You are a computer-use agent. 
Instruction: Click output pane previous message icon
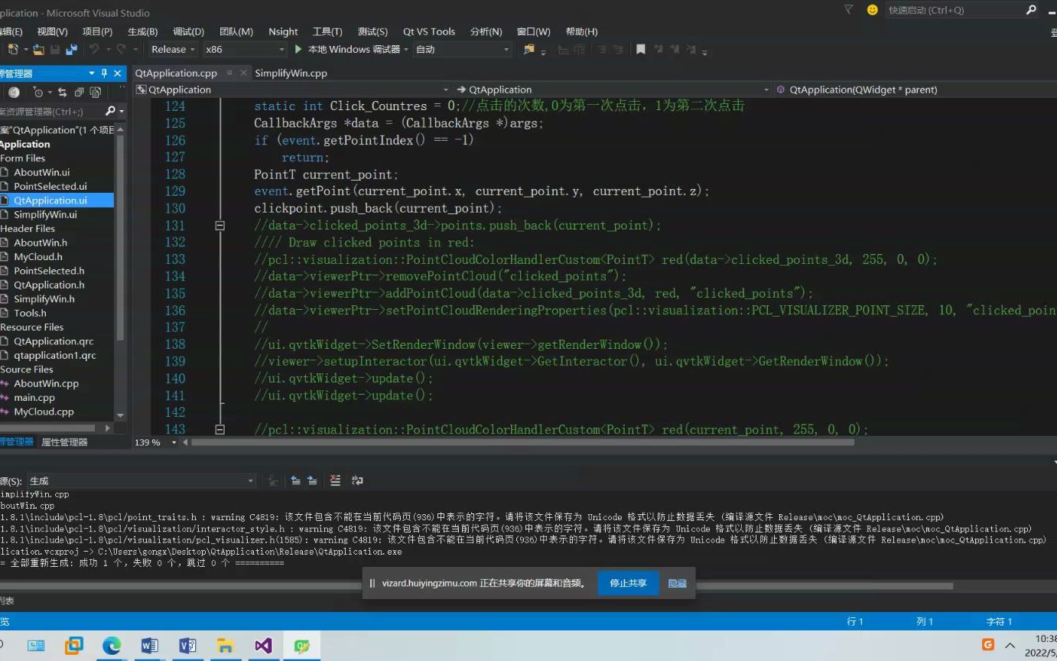pyautogui.click(x=295, y=480)
